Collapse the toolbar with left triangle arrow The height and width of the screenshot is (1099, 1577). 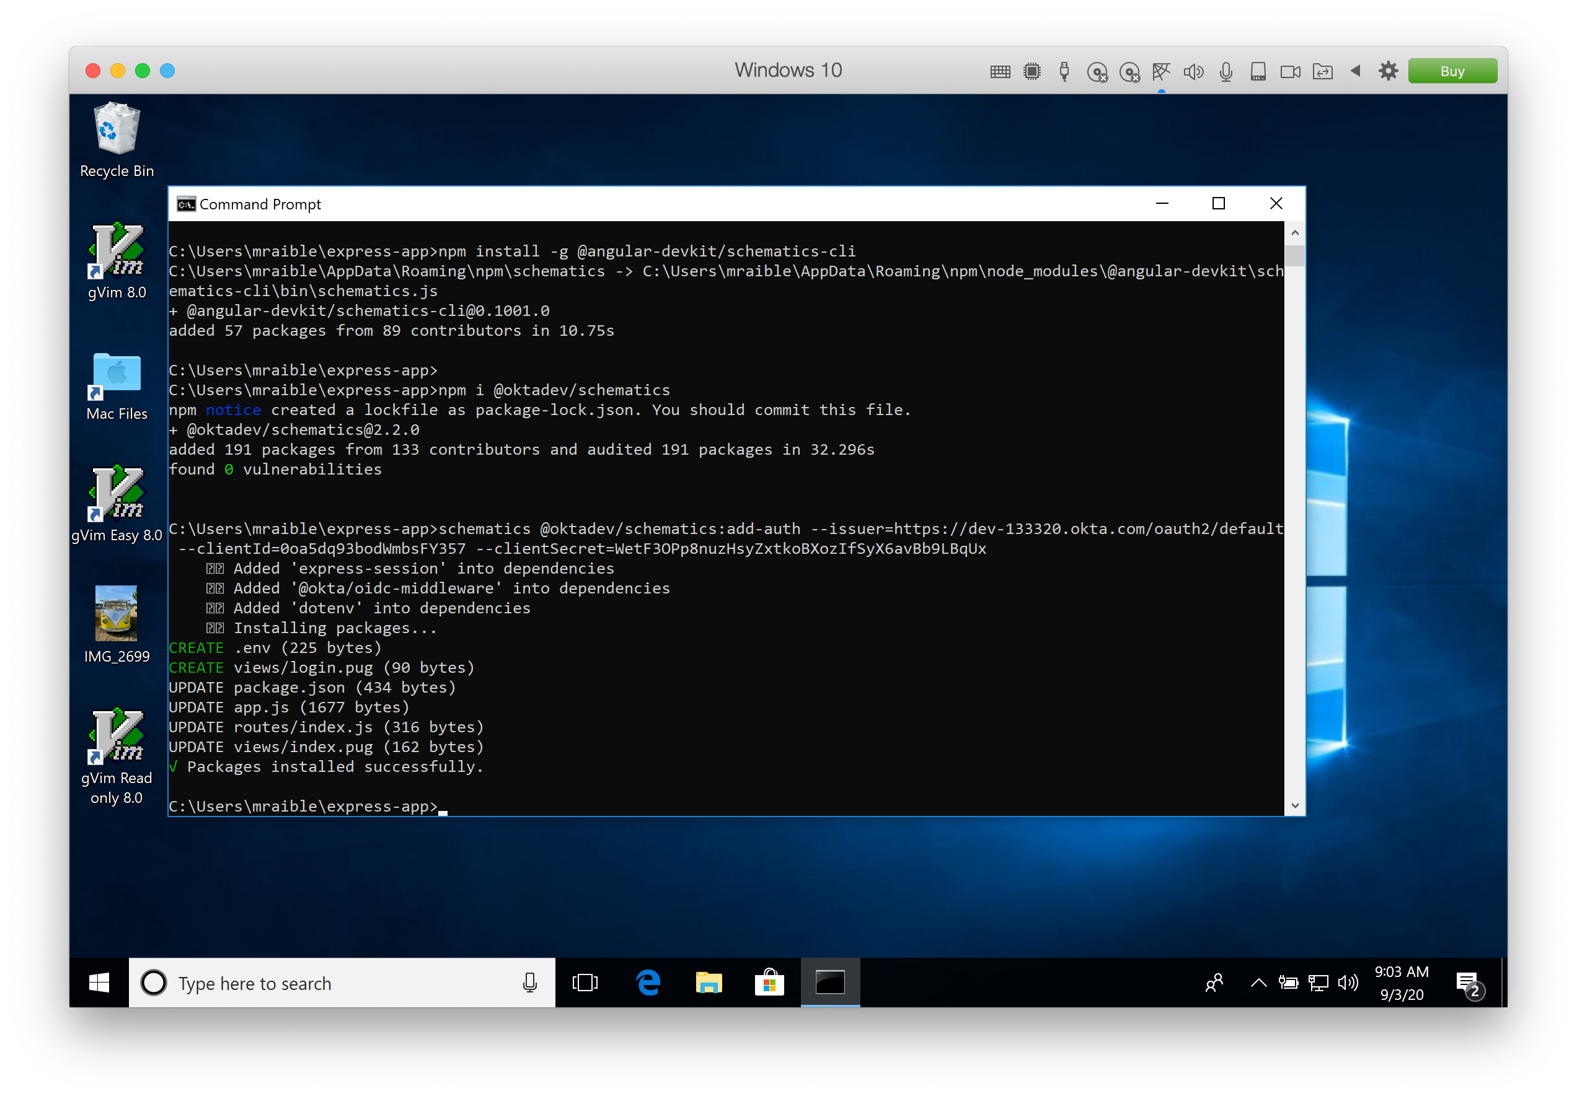pyautogui.click(x=1355, y=71)
